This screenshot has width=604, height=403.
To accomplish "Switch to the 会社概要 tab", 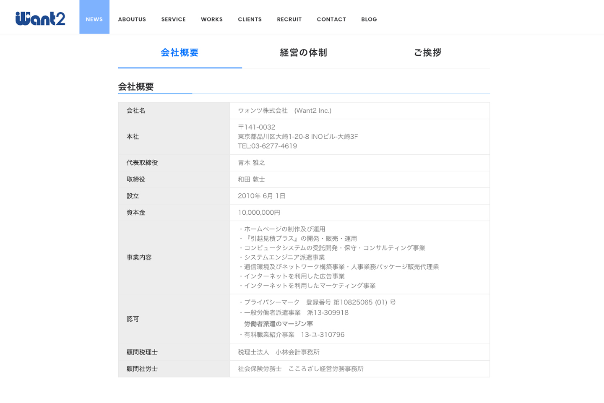I will click(x=180, y=53).
